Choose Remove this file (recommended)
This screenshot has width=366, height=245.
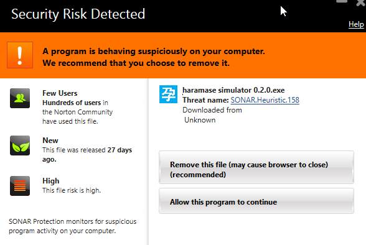pyautogui.click(x=256, y=167)
